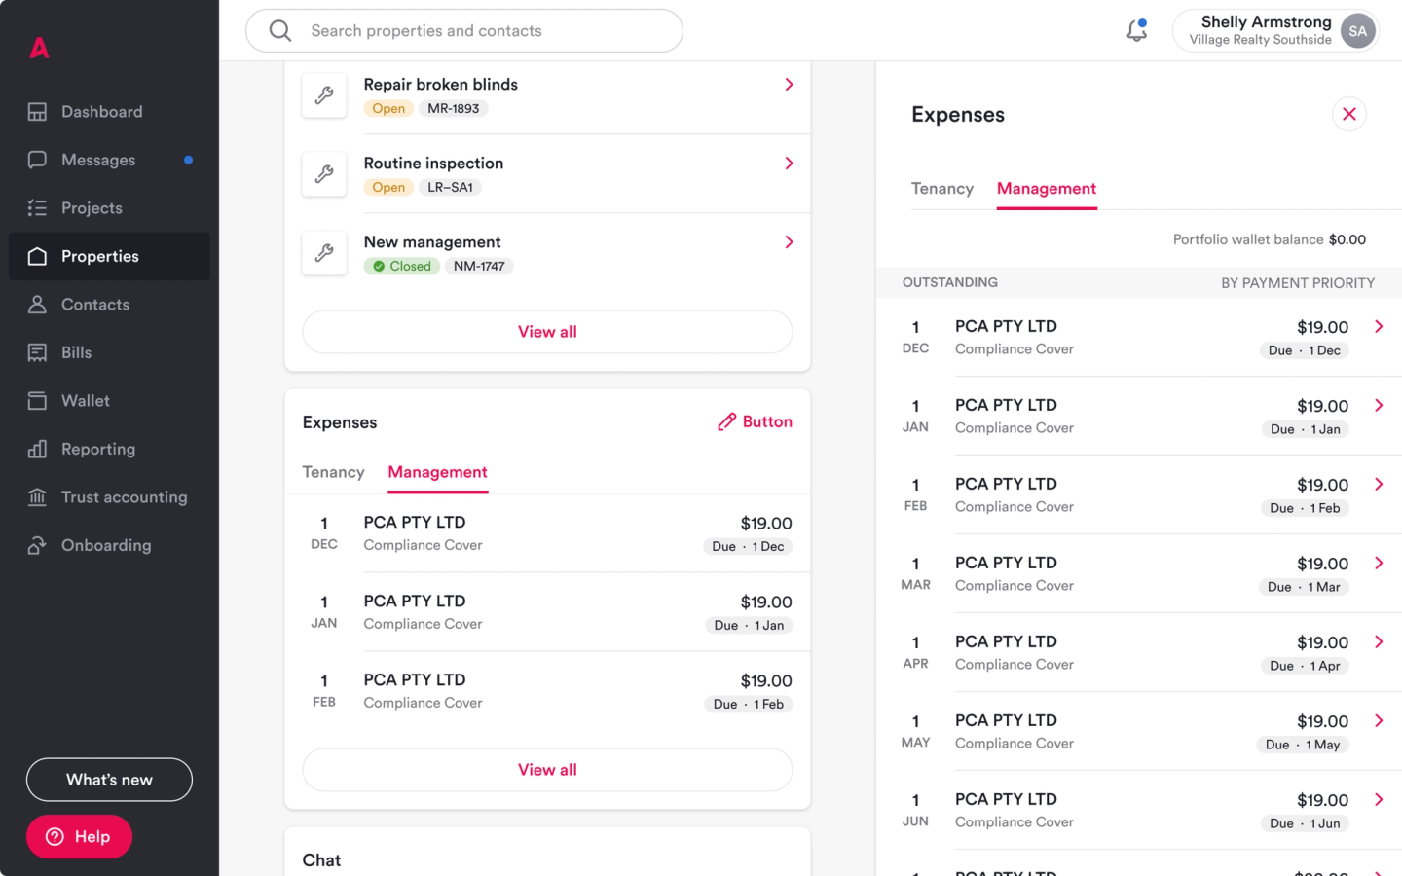This screenshot has width=1402, height=876.
Task: Expand the Routine inspection task chevron
Action: [789, 164]
